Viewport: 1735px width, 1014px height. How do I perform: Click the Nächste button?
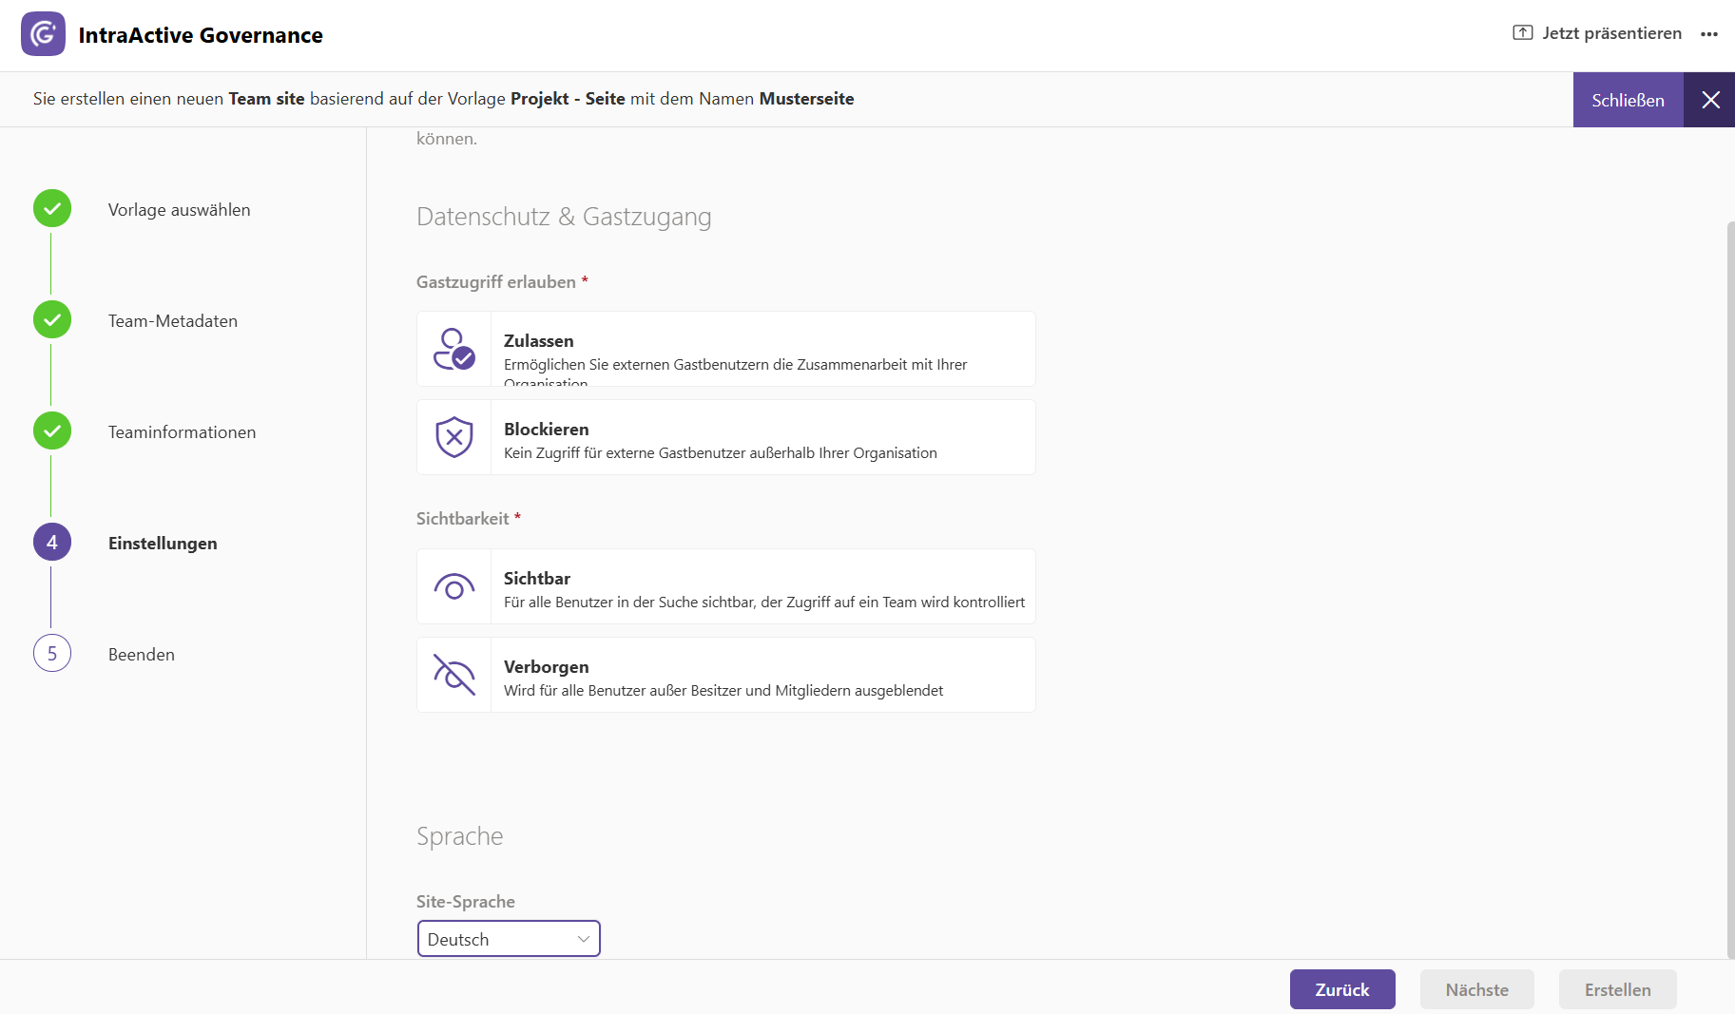(1477, 989)
